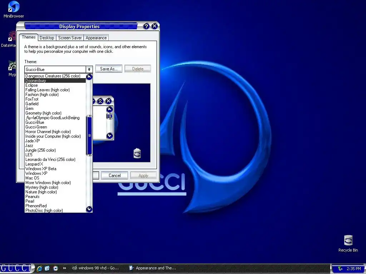Viewport: 366px width, 274px height.
Task: Click the Save As... button
Action: tap(109, 69)
